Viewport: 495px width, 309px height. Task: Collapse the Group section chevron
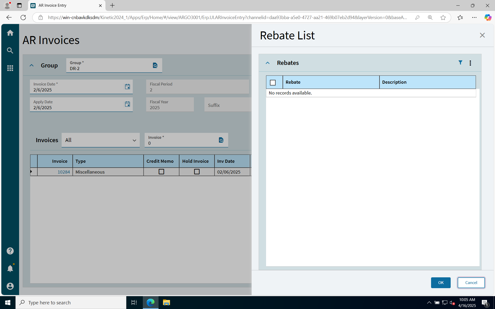tap(31, 65)
